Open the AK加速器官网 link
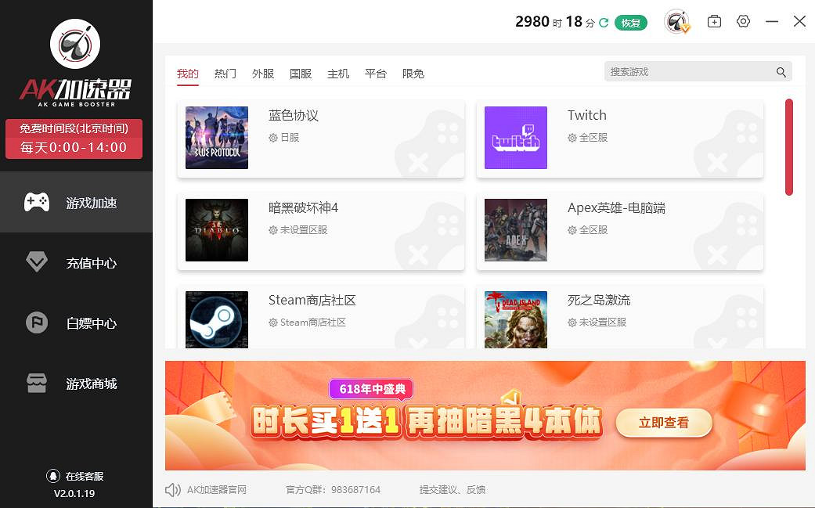Image resolution: width=815 pixels, height=508 pixels. pos(217,489)
